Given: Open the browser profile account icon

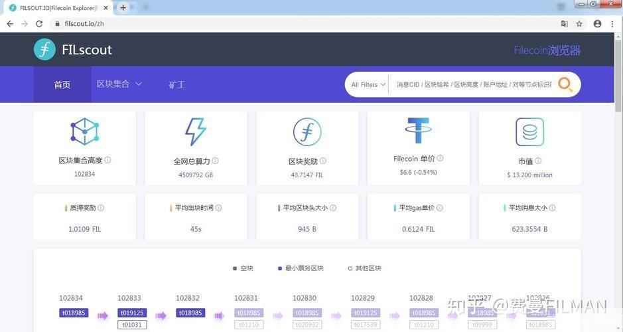Looking at the screenshot, I should click(597, 24).
